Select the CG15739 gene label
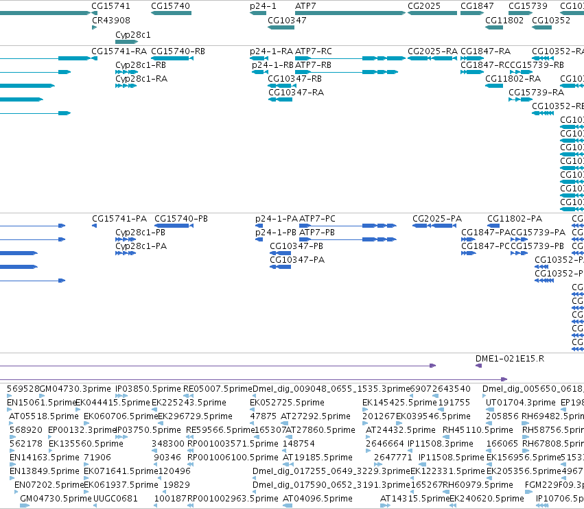Image resolution: width=584 pixels, height=509 pixels. [x=528, y=6]
